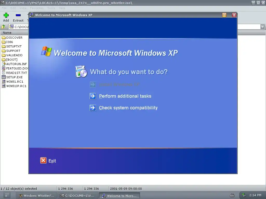Click the red X Exit icon
This screenshot has height=199, width=266.
point(43,160)
